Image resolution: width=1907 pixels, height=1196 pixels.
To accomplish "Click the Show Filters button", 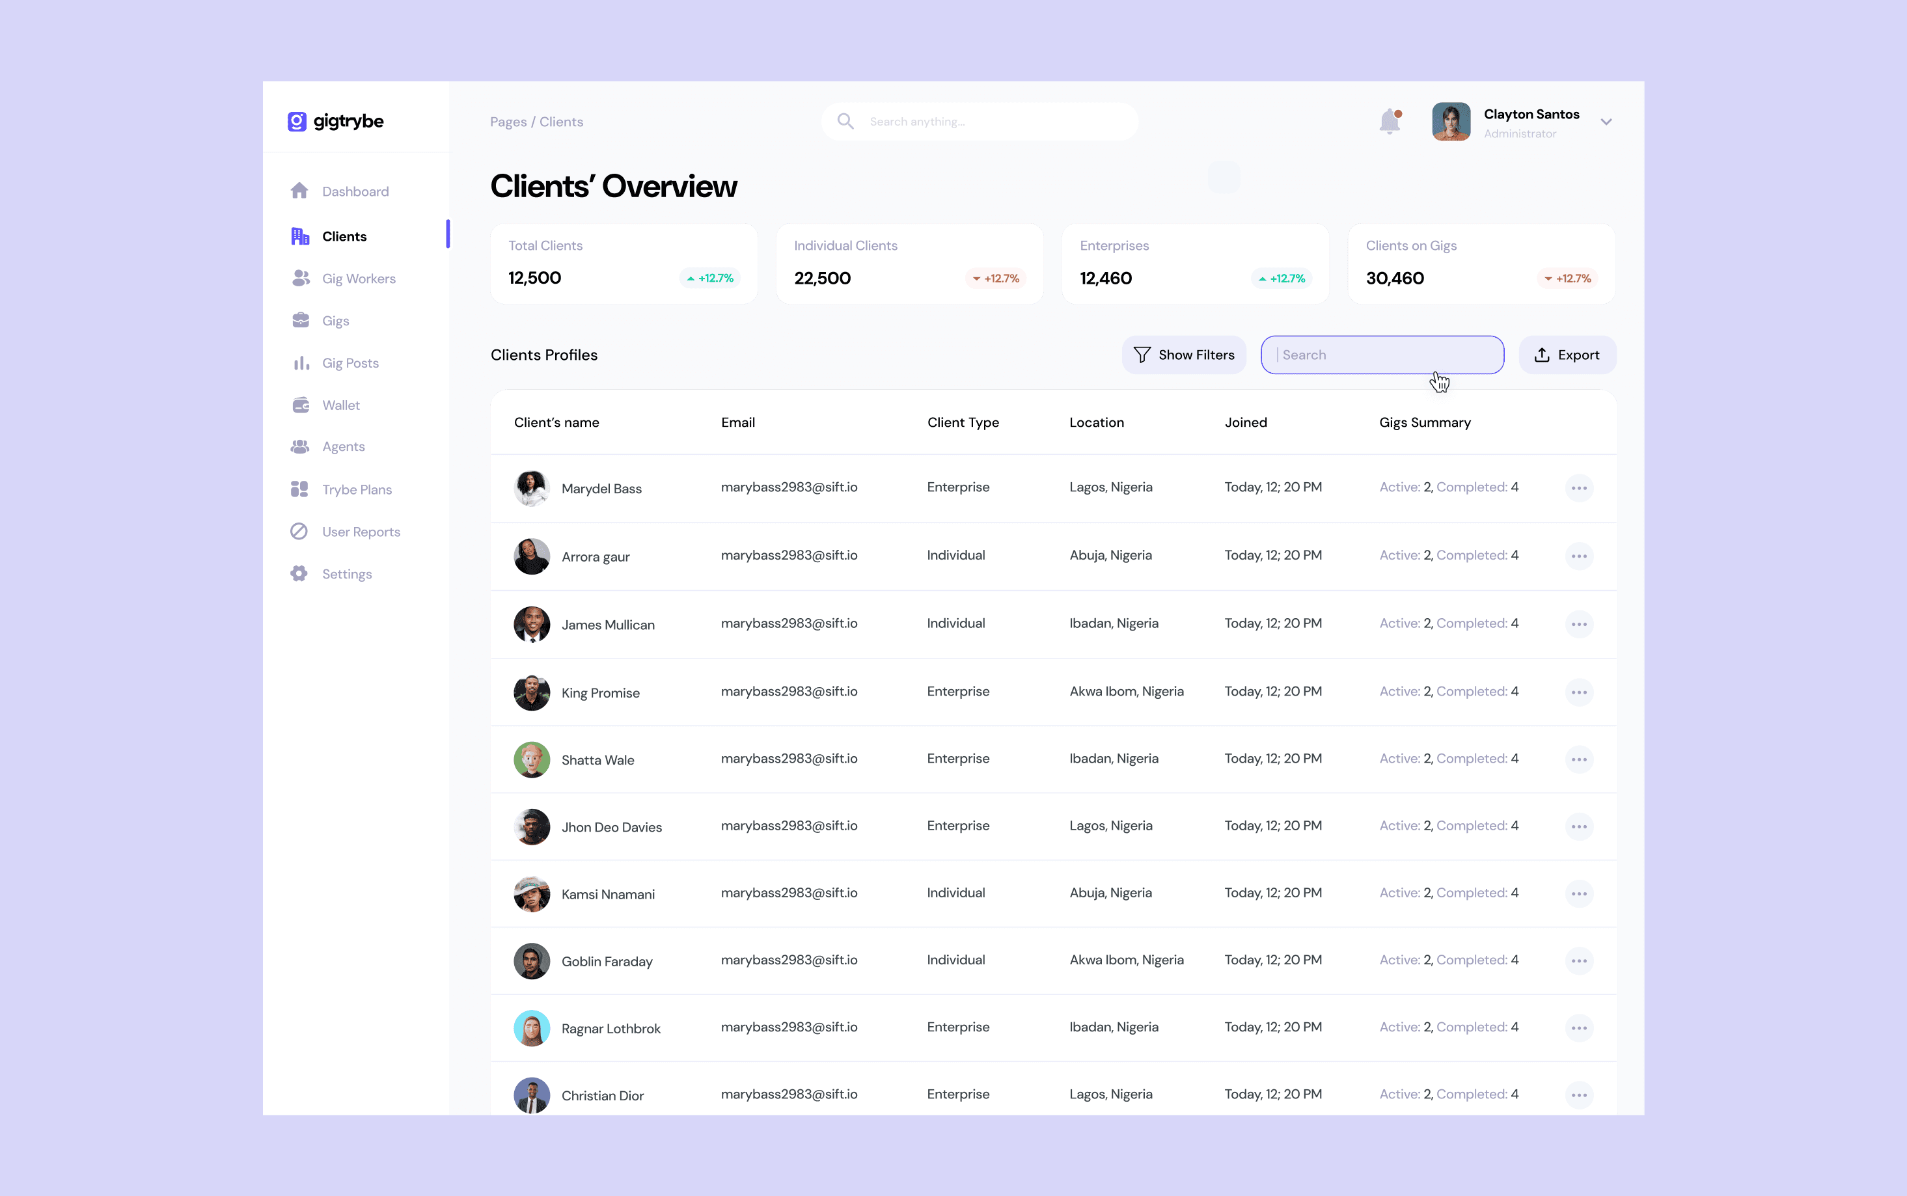I will click(1183, 355).
